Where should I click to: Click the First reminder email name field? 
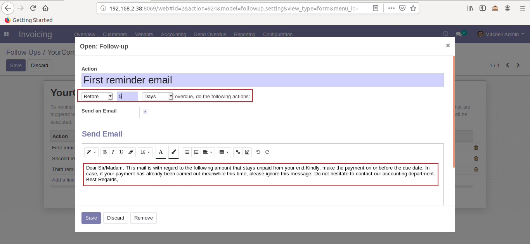coord(262,80)
